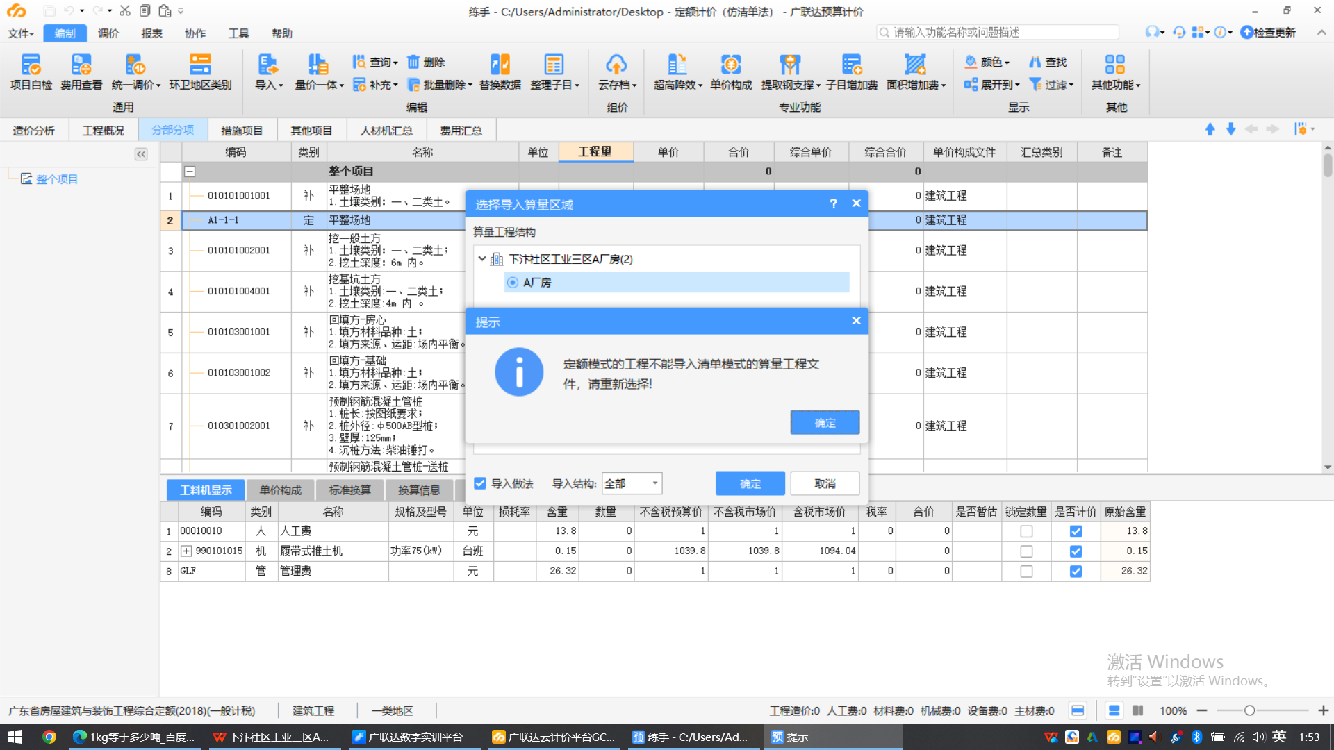Open the 文件 menu

tap(20, 33)
